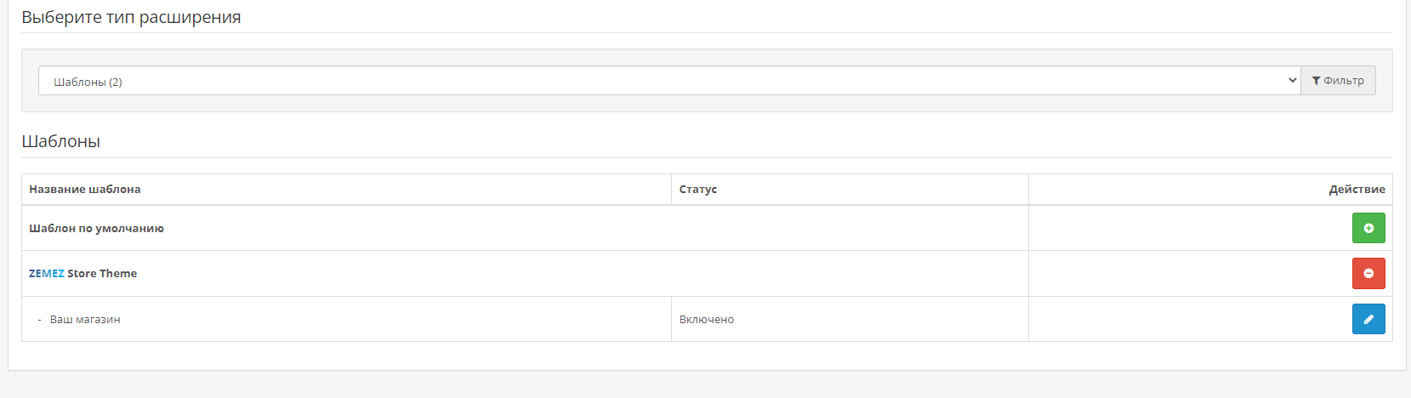Click the Шаблоны section heading
The height and width of the screenshot is (398, 1411).
(61, 141)
